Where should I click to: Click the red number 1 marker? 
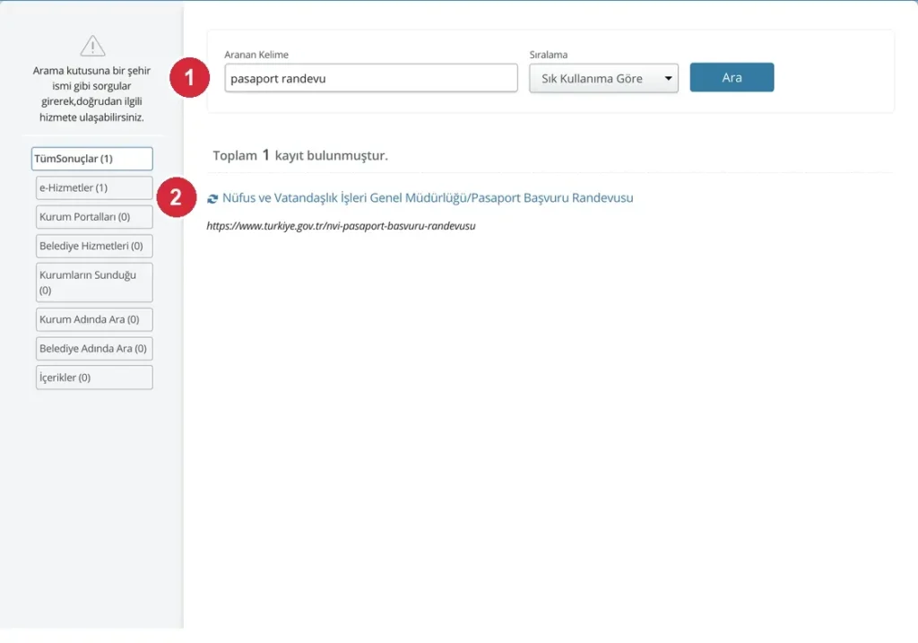tap(190, 77)
